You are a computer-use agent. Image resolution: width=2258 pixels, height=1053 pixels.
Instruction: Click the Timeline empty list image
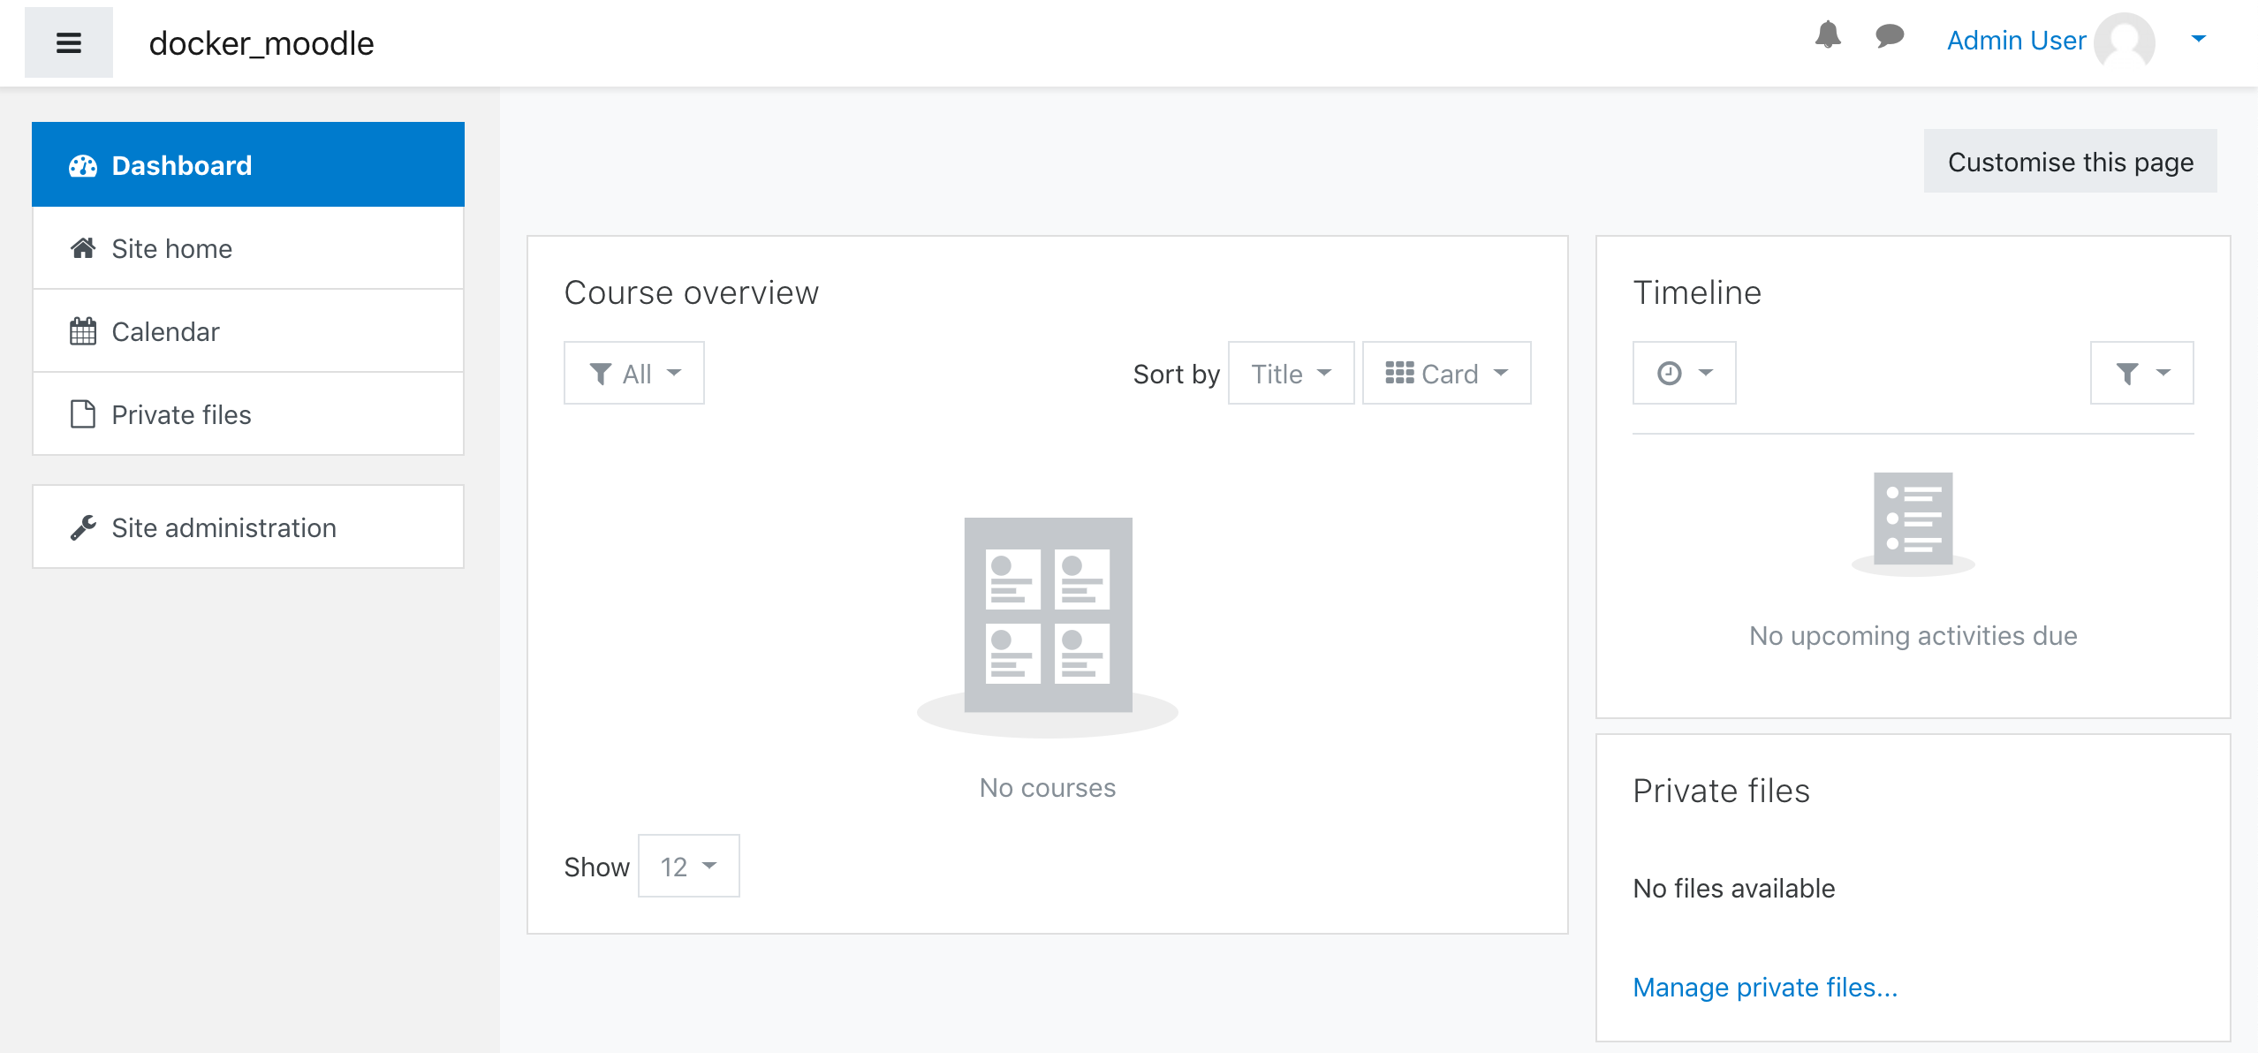pos(1913,524)
